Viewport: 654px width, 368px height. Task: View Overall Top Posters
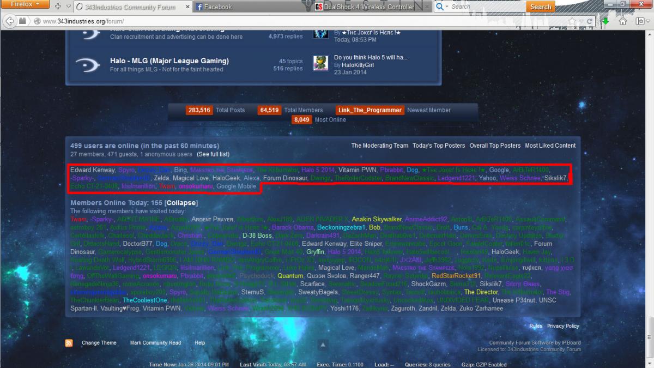495,146
